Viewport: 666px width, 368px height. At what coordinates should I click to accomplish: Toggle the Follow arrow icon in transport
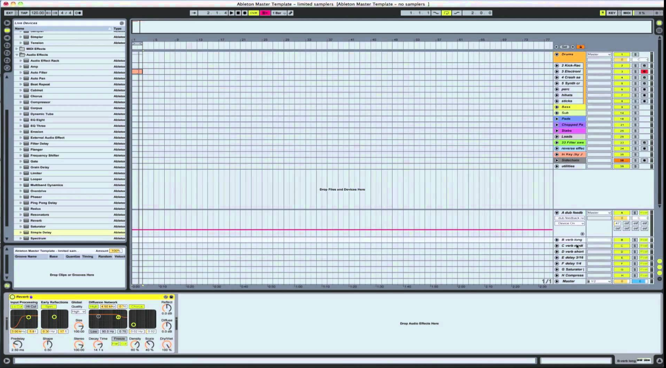193,13
